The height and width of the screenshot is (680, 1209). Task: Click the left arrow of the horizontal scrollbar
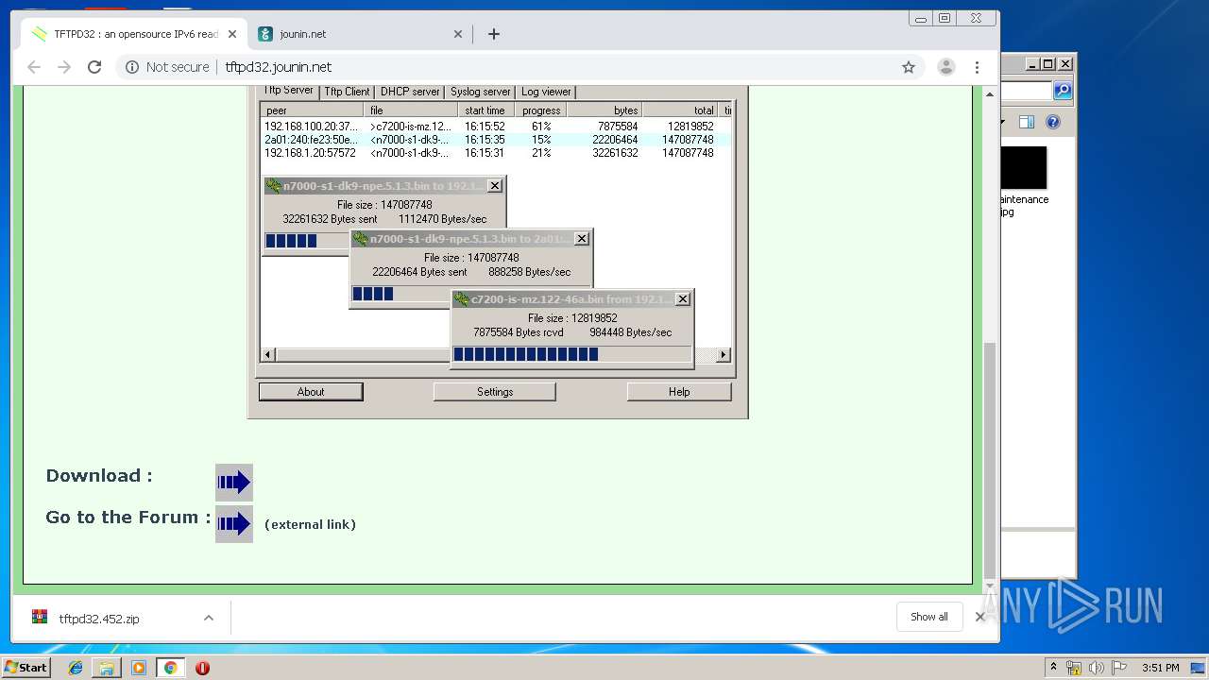coord(268,355)
